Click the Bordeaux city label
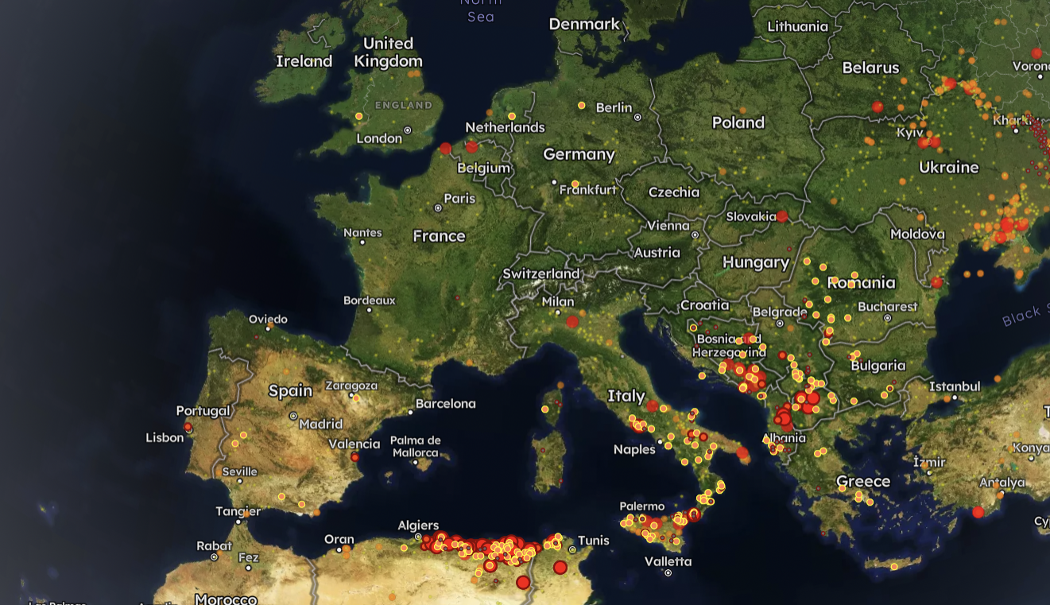This screenshot has width=1050, height=605. coord(369,301)
